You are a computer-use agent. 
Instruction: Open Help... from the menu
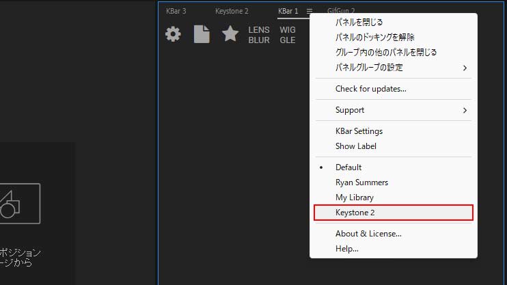point(393,249)
